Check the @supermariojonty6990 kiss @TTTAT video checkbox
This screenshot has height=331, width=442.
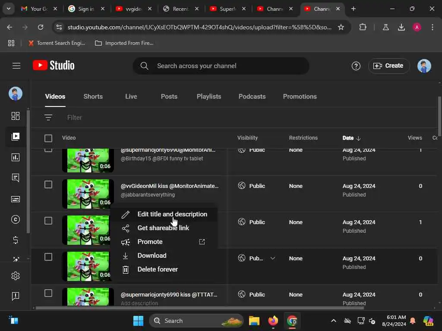point(48,293)
